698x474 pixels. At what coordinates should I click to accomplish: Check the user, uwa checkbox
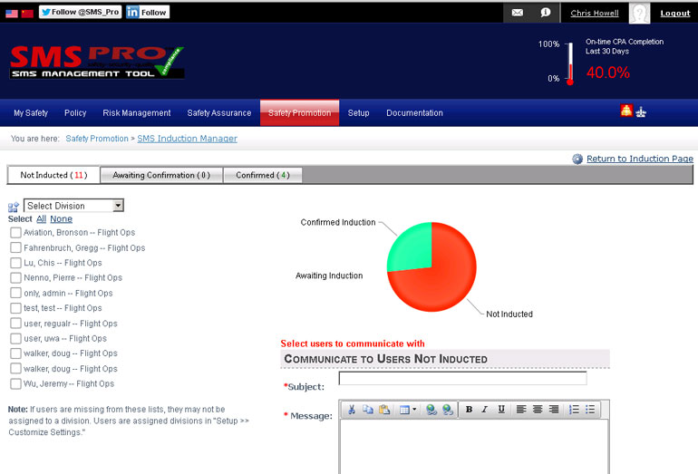pos(15,338)
